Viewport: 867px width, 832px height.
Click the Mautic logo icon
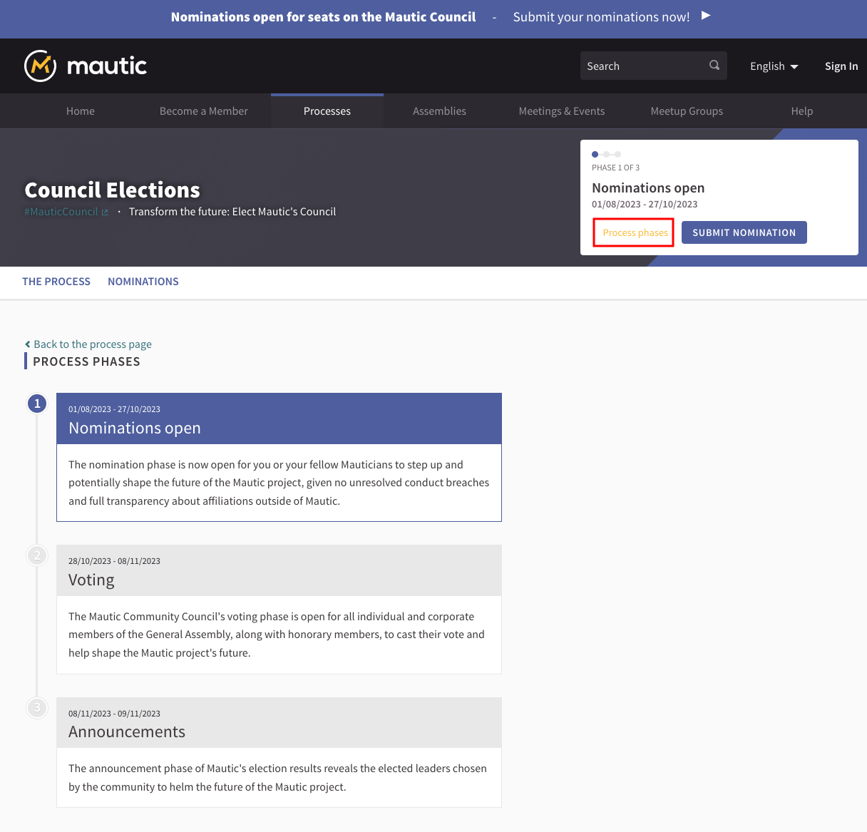click(41, 66)
